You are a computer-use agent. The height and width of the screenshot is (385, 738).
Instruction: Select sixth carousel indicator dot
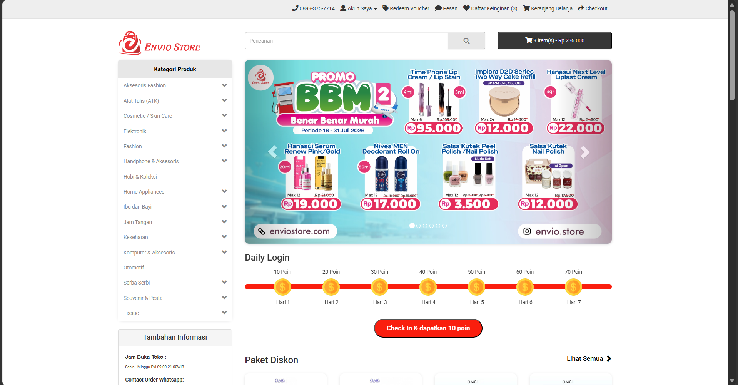[x=445, y=226]
